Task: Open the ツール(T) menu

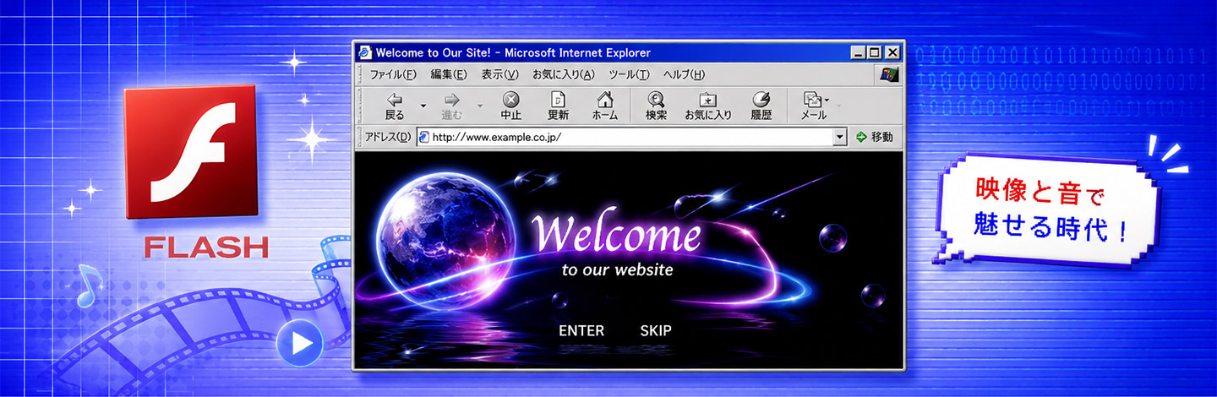Action: (x=630, y=74)
